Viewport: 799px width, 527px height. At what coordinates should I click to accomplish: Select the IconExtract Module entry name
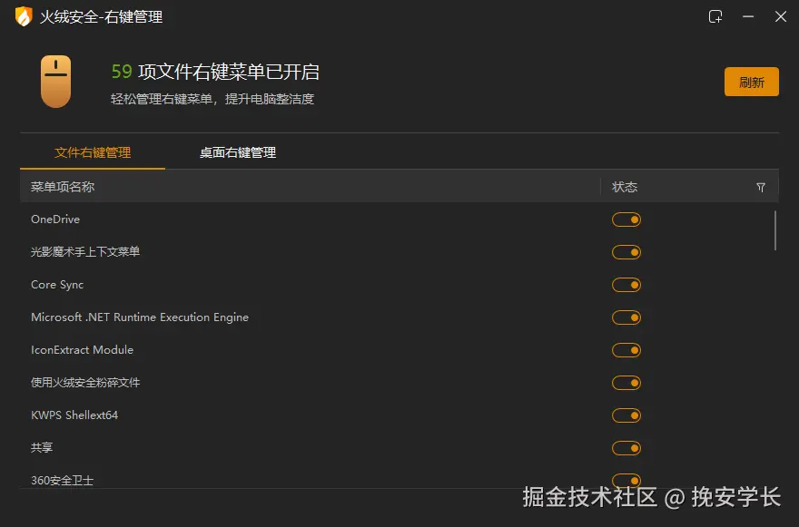82,350
